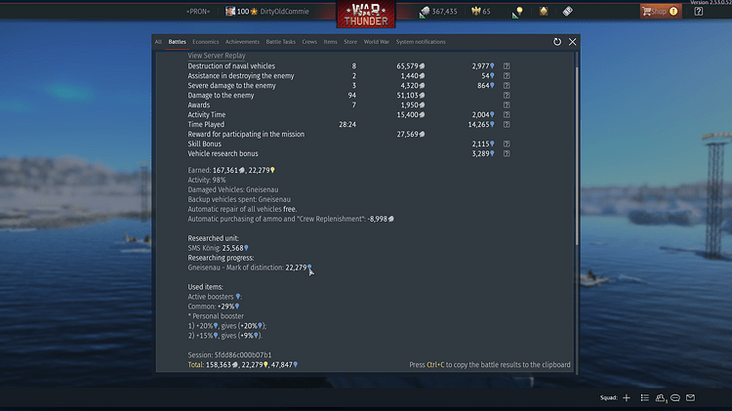Click the help question mark icon at top right

point(699,11)
